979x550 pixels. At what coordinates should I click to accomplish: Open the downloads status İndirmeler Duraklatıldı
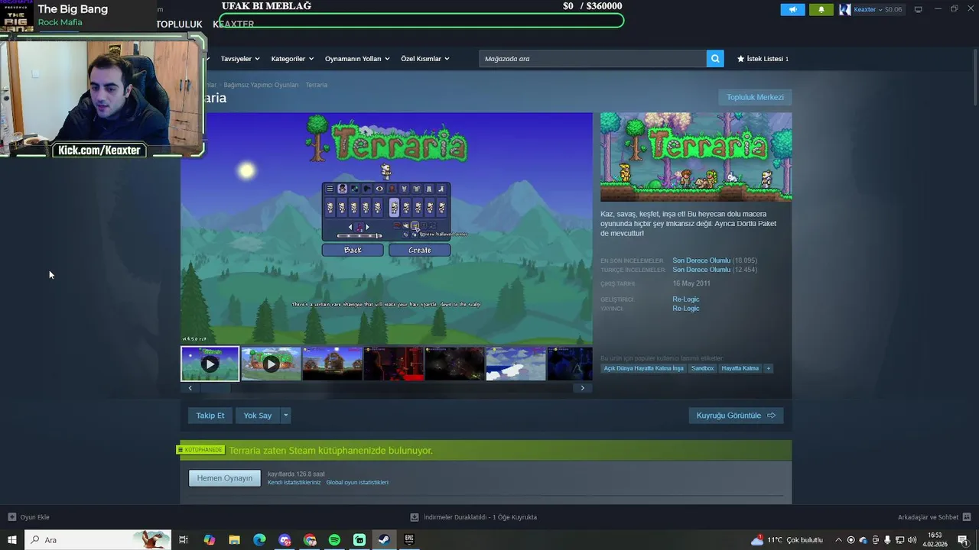474,517
